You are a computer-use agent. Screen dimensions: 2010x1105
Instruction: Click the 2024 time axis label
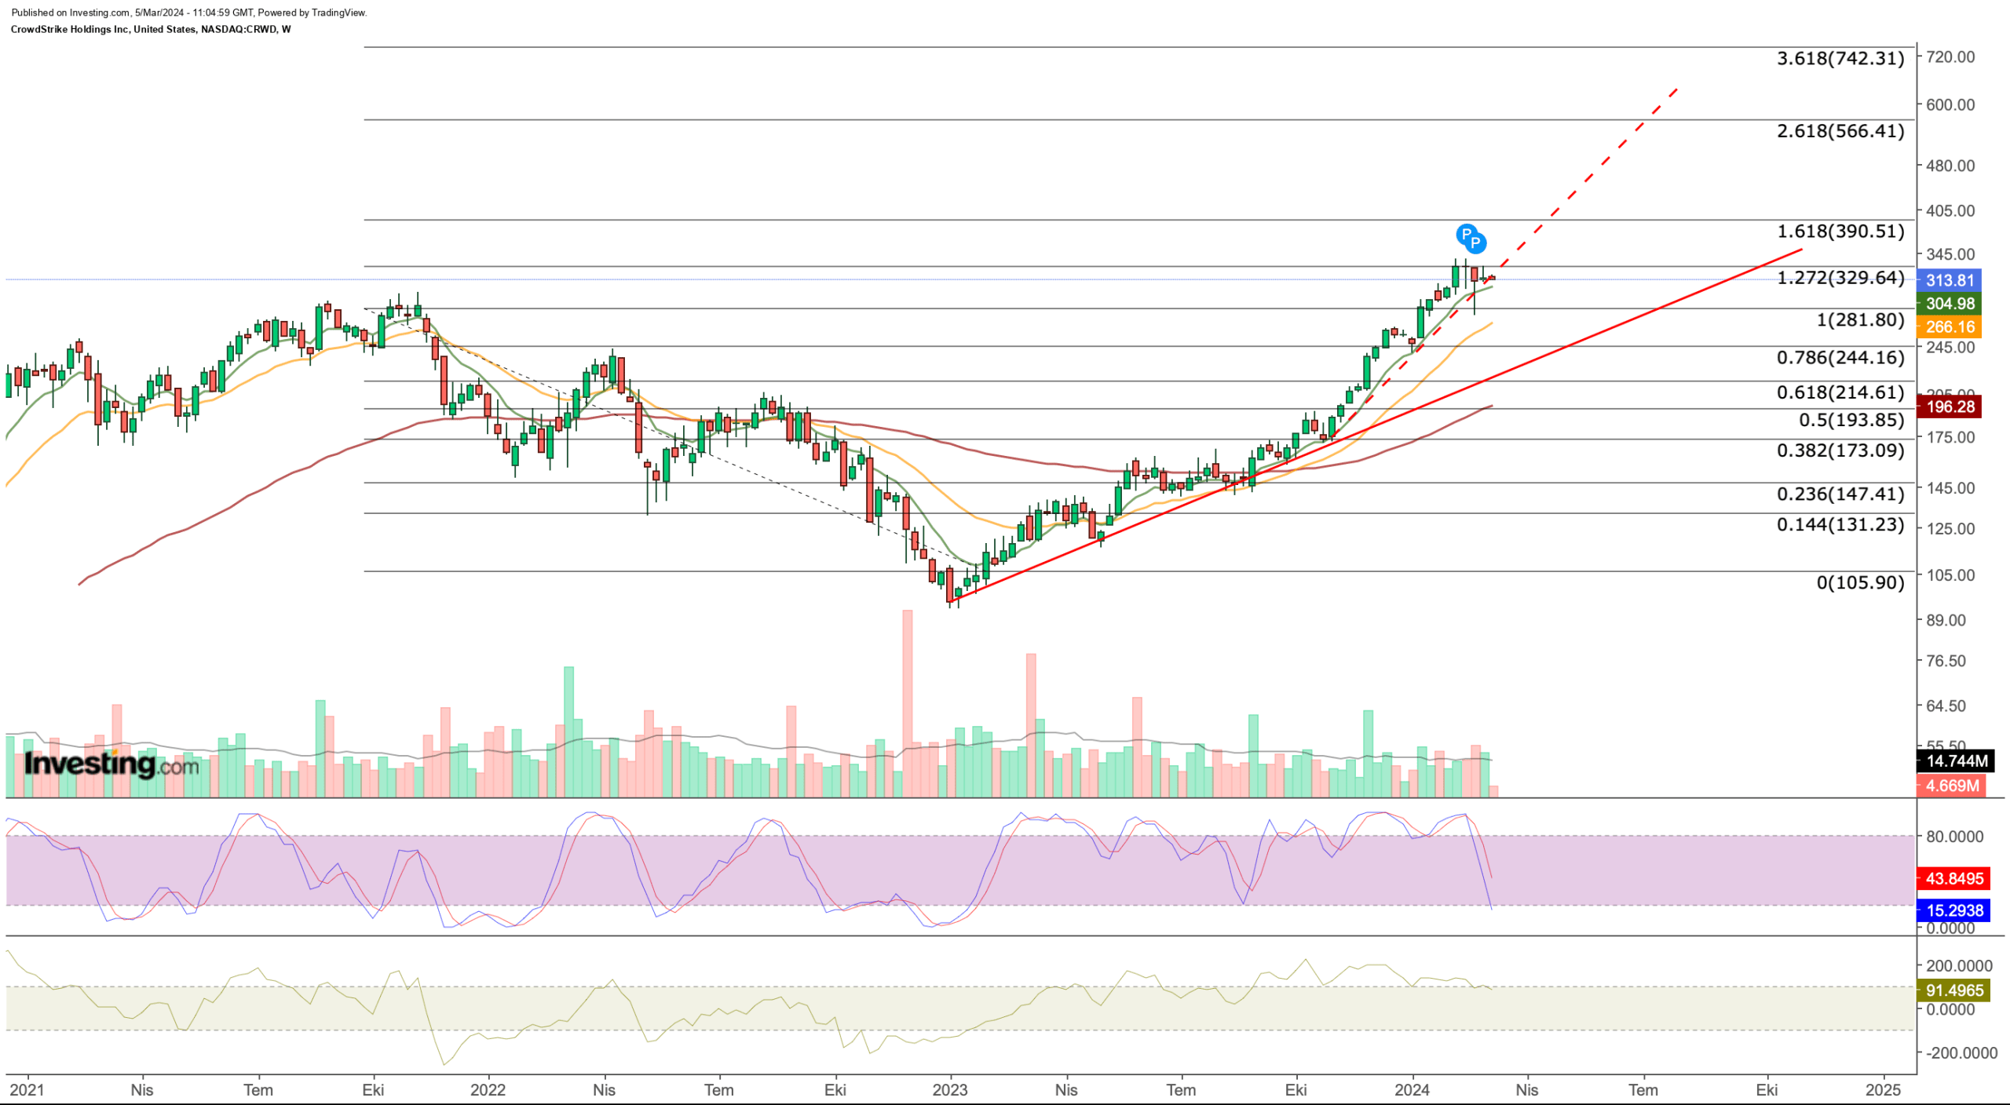click(x=1412, y=1090)
